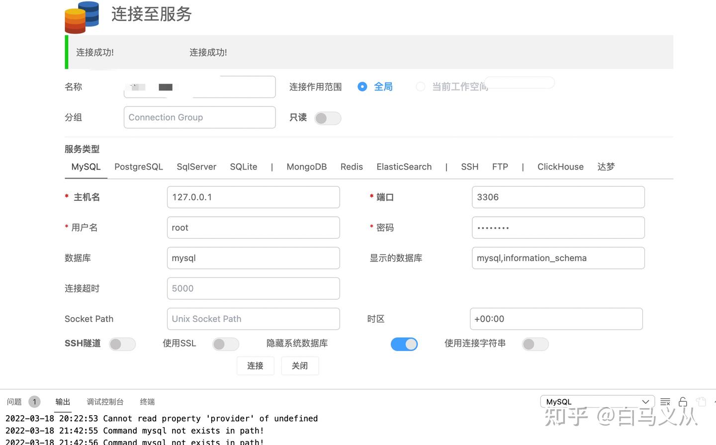Select the MySQL service type tab
Viewport: 716px width, 445px height.
coord(86,167)
